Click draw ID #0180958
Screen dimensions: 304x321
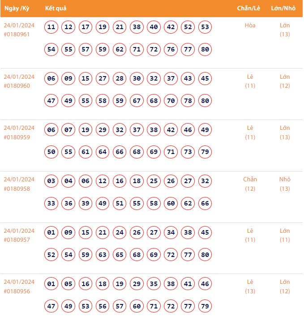coord(17,188)
